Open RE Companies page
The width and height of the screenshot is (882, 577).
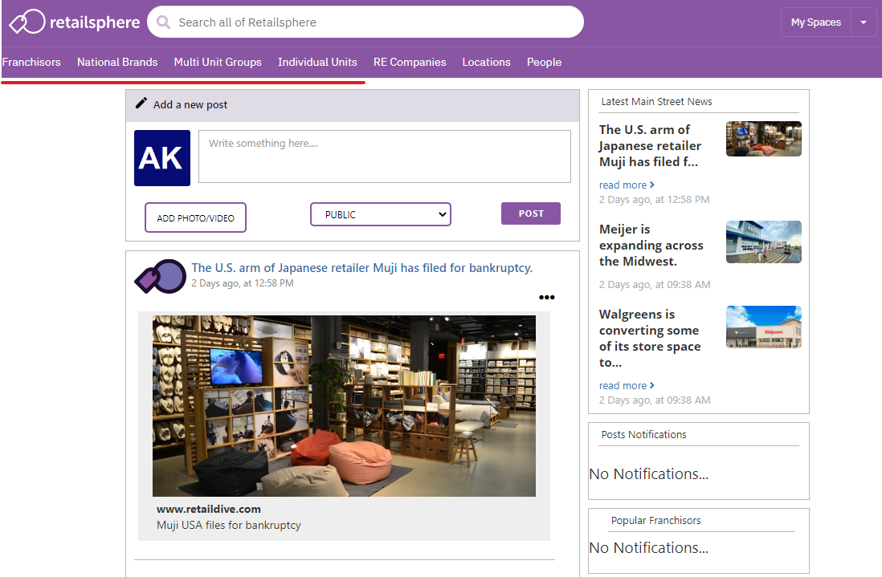click(410, 62)
